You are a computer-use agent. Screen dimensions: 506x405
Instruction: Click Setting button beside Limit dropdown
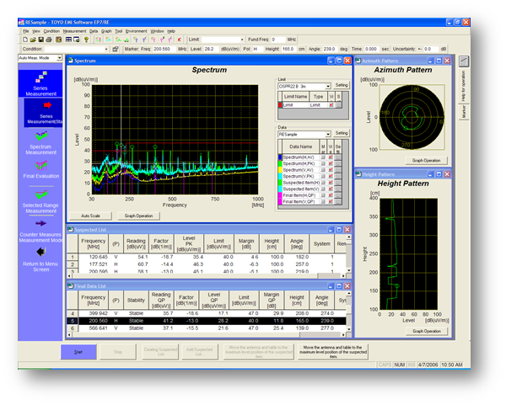pos(342,85)
